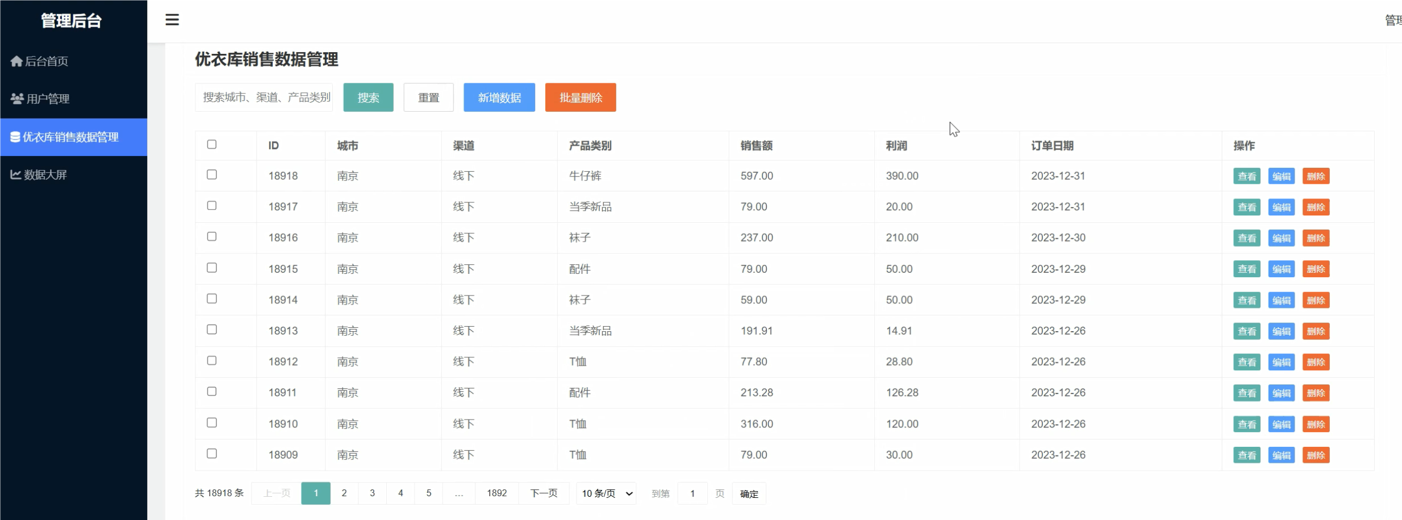Click current page 1 in pagination
Viewport: 1402px width, 520px height.
316,493
